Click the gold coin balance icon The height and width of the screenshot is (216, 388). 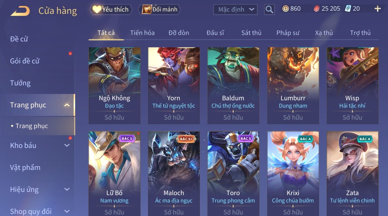pos(285,9)
